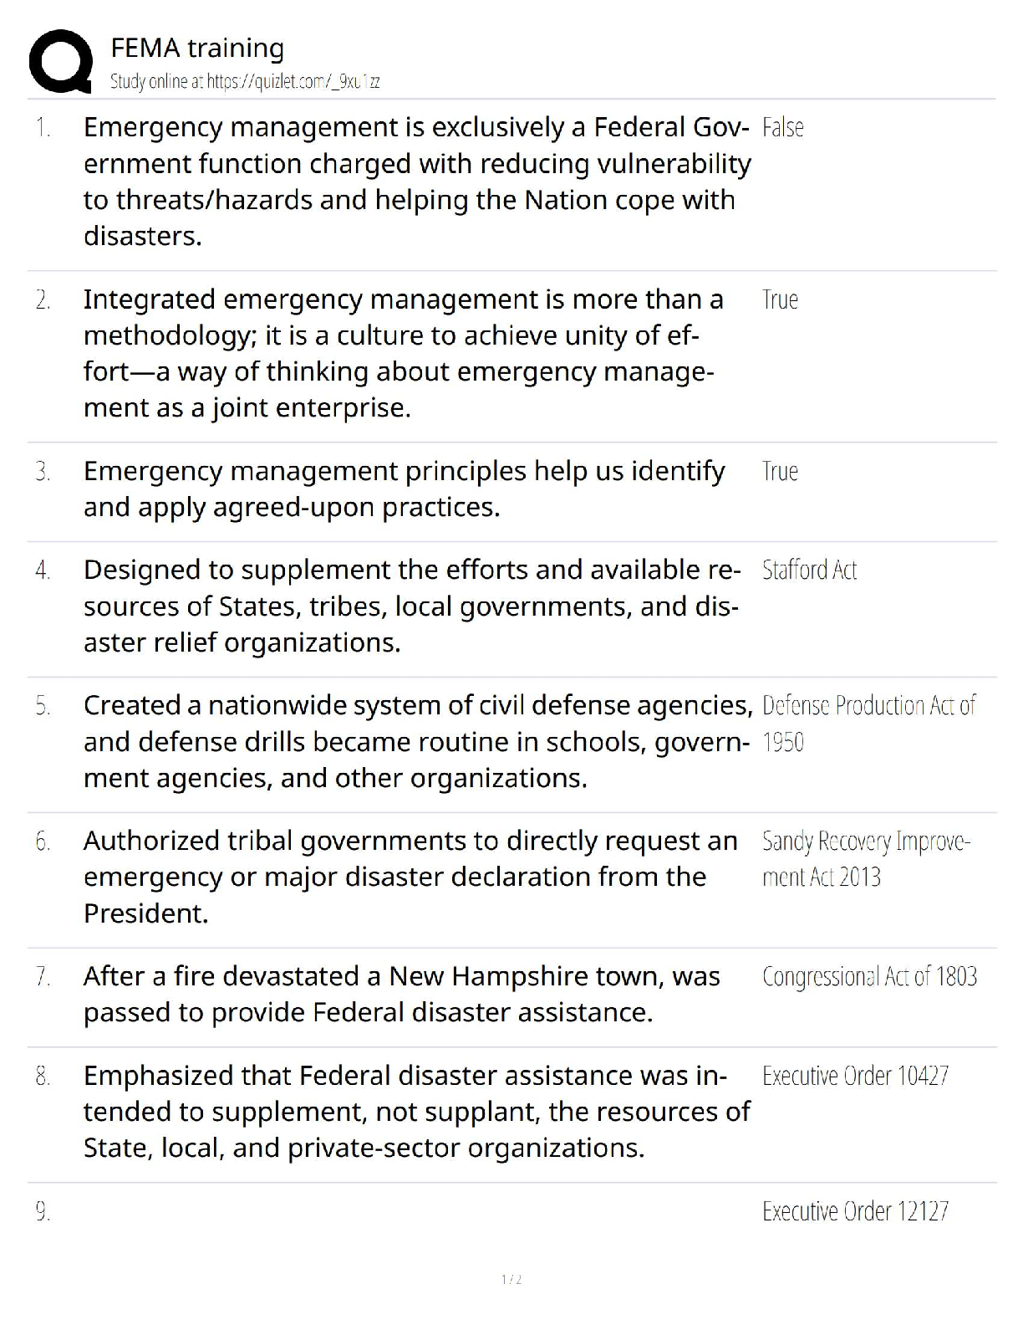This screenshot has width=1023, height=1325.
Task: Select the question about civil defense agencies
Action: (416, 742)
